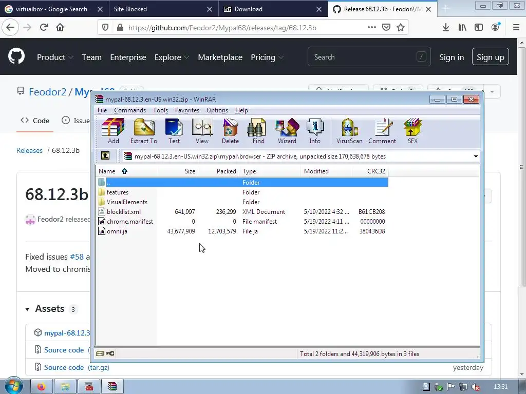Click the Source code (tar.gz) link

77,367
